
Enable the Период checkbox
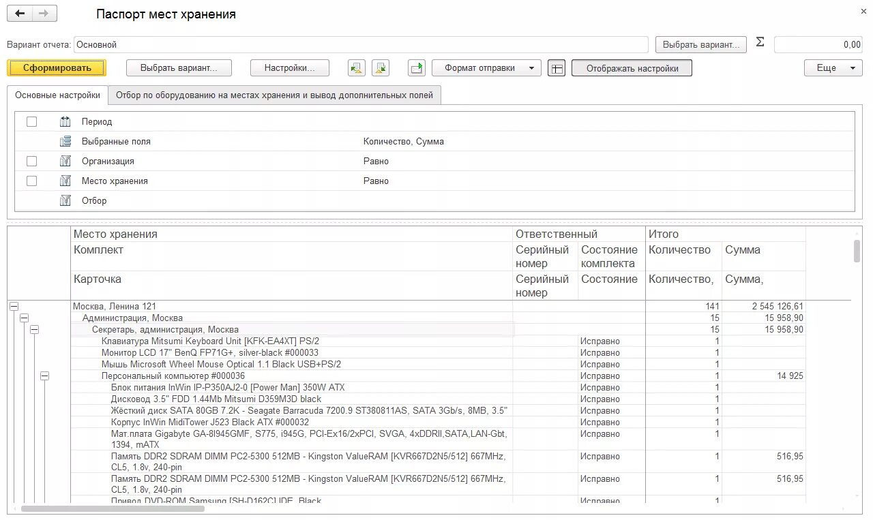pyautogui.click(x=31, y=122)
